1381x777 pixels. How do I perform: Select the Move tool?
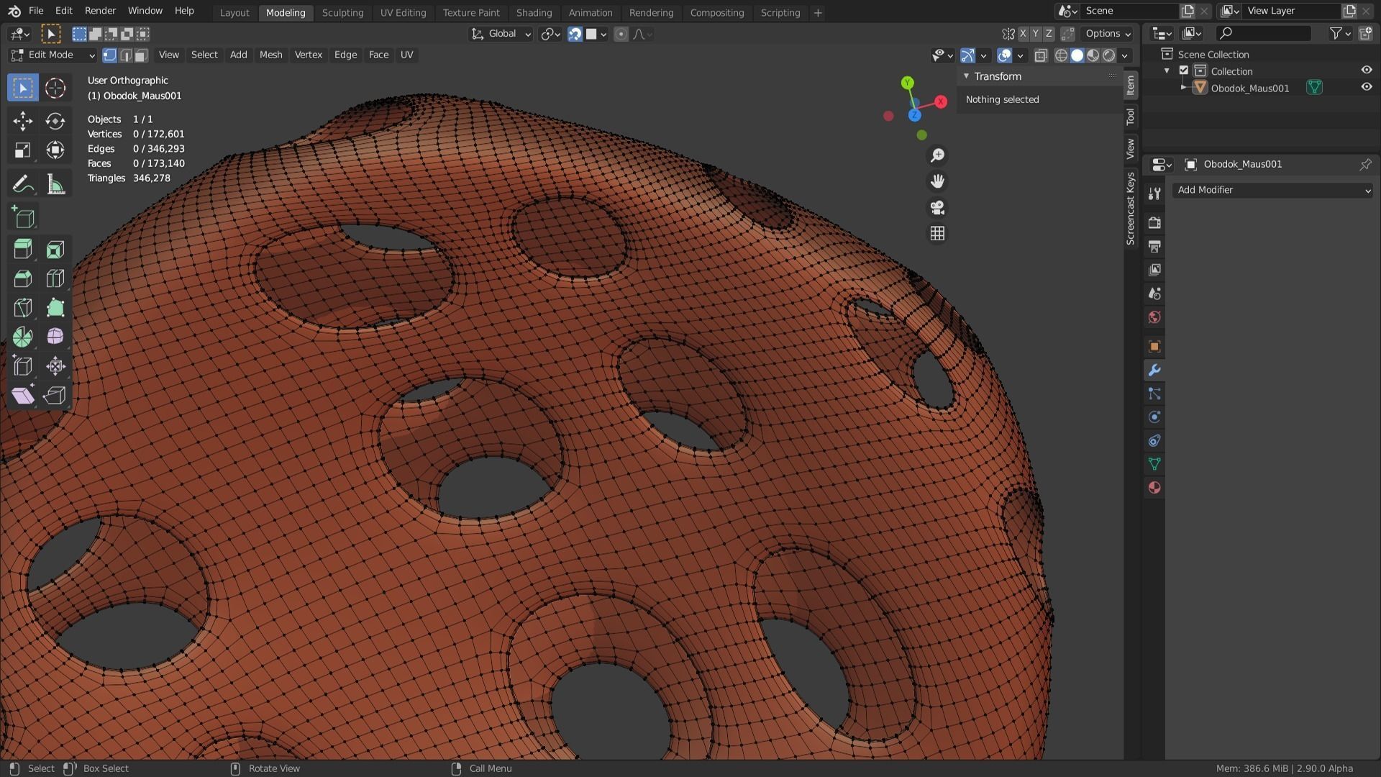point(23,121)
